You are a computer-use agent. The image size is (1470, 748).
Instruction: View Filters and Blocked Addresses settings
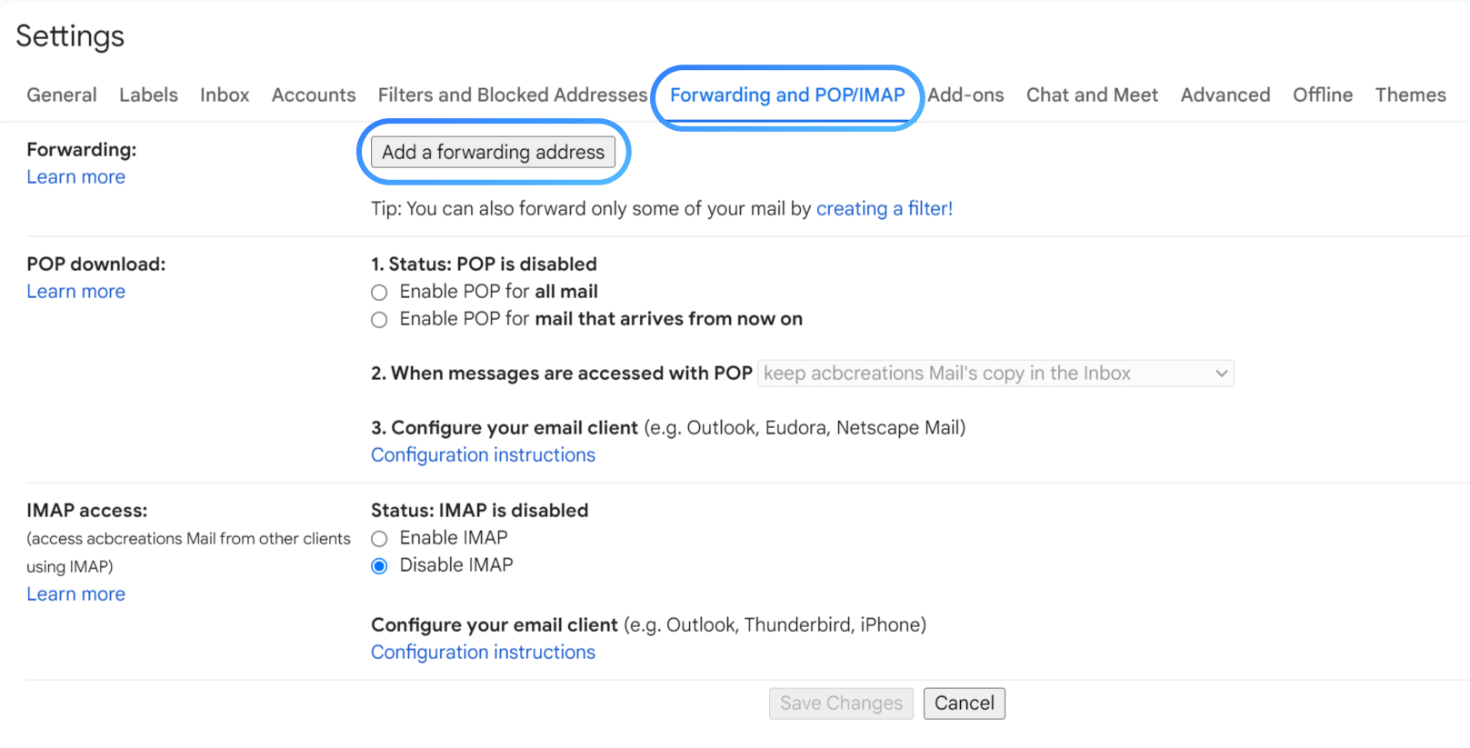point(512,95)
